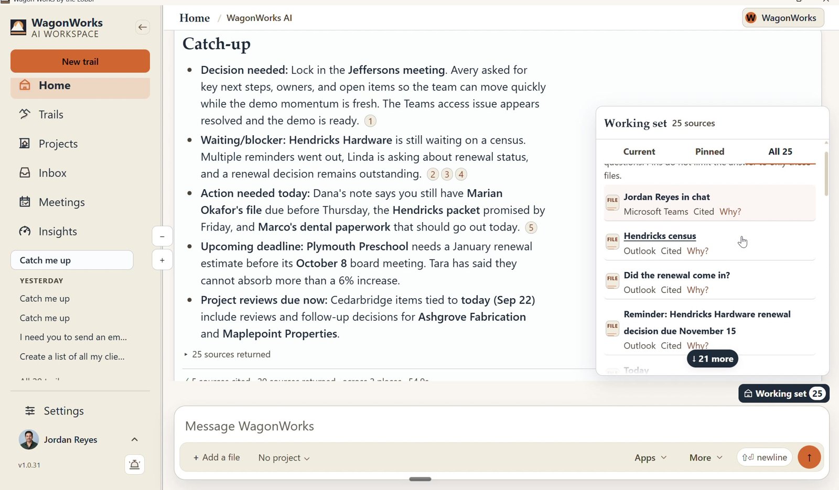Click the Meetings calendar icon

click(x=25, y=202)
